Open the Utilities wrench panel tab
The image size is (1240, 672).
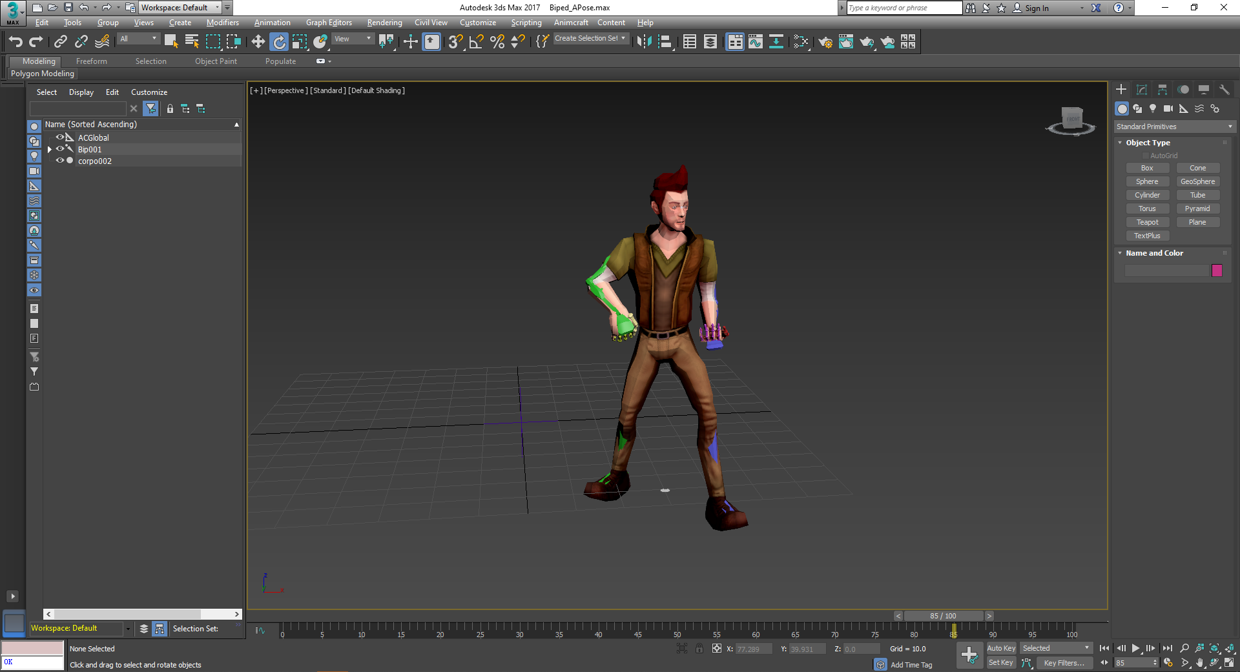[1224, 90]
